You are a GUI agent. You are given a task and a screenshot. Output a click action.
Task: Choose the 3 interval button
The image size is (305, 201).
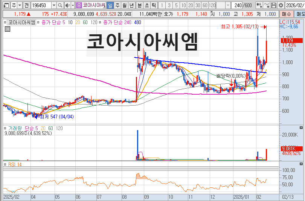169,5
